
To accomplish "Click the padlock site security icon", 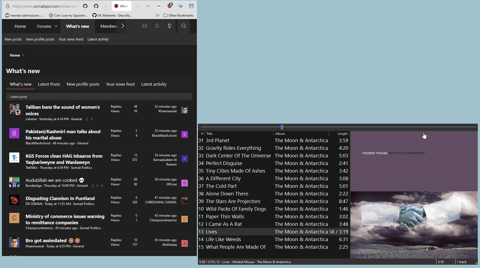I will coord(8,6).
